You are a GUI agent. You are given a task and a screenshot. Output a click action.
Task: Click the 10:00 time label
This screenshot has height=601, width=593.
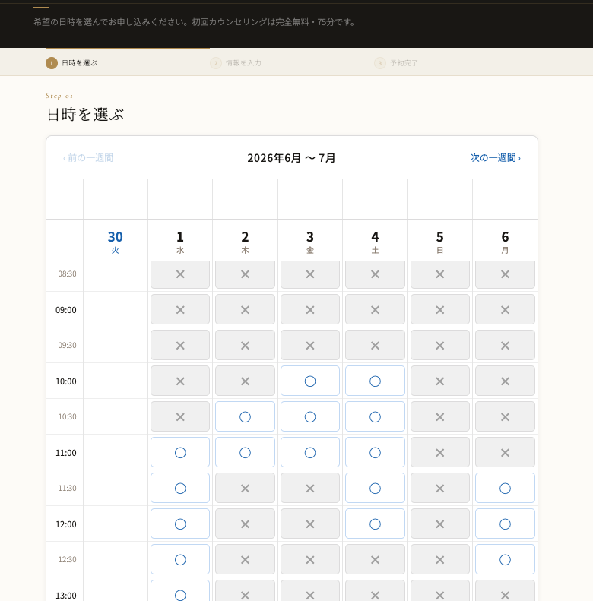pyautogui.click(x=66, y=381)
